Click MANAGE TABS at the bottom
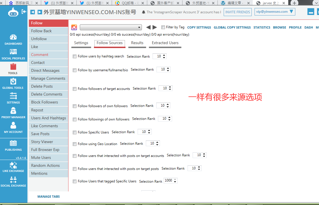 48,196
